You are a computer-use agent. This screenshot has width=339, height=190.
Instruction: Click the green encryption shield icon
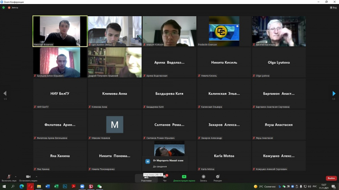(x=4, y=7)
